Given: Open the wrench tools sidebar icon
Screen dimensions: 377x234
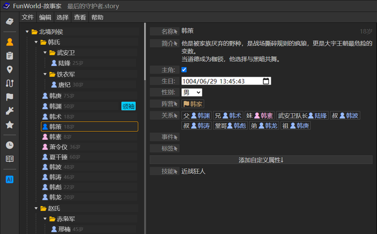Looking at the screenshot, I should click(x=9, y=111).
